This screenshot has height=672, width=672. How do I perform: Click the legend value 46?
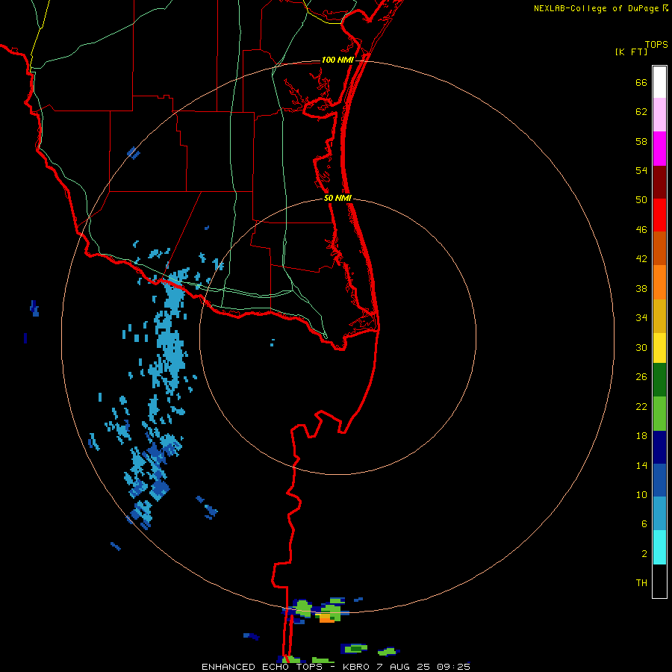[x=641, y=230]
